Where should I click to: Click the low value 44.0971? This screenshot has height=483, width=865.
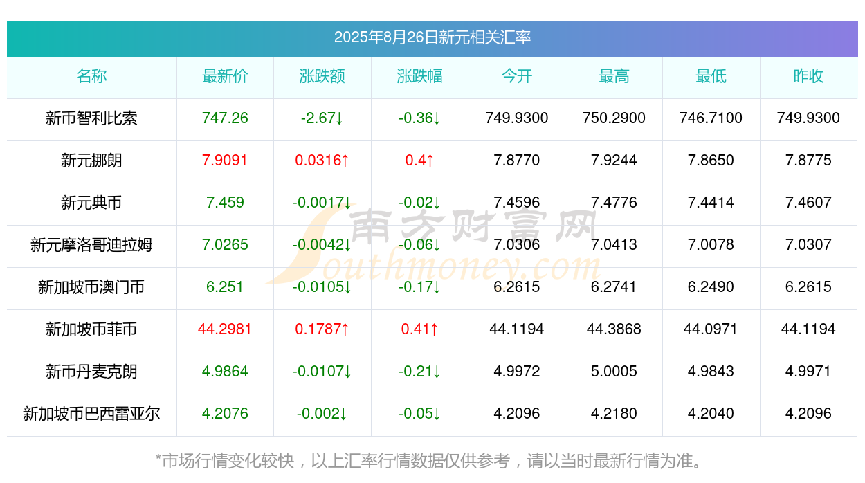click(711, 329)
